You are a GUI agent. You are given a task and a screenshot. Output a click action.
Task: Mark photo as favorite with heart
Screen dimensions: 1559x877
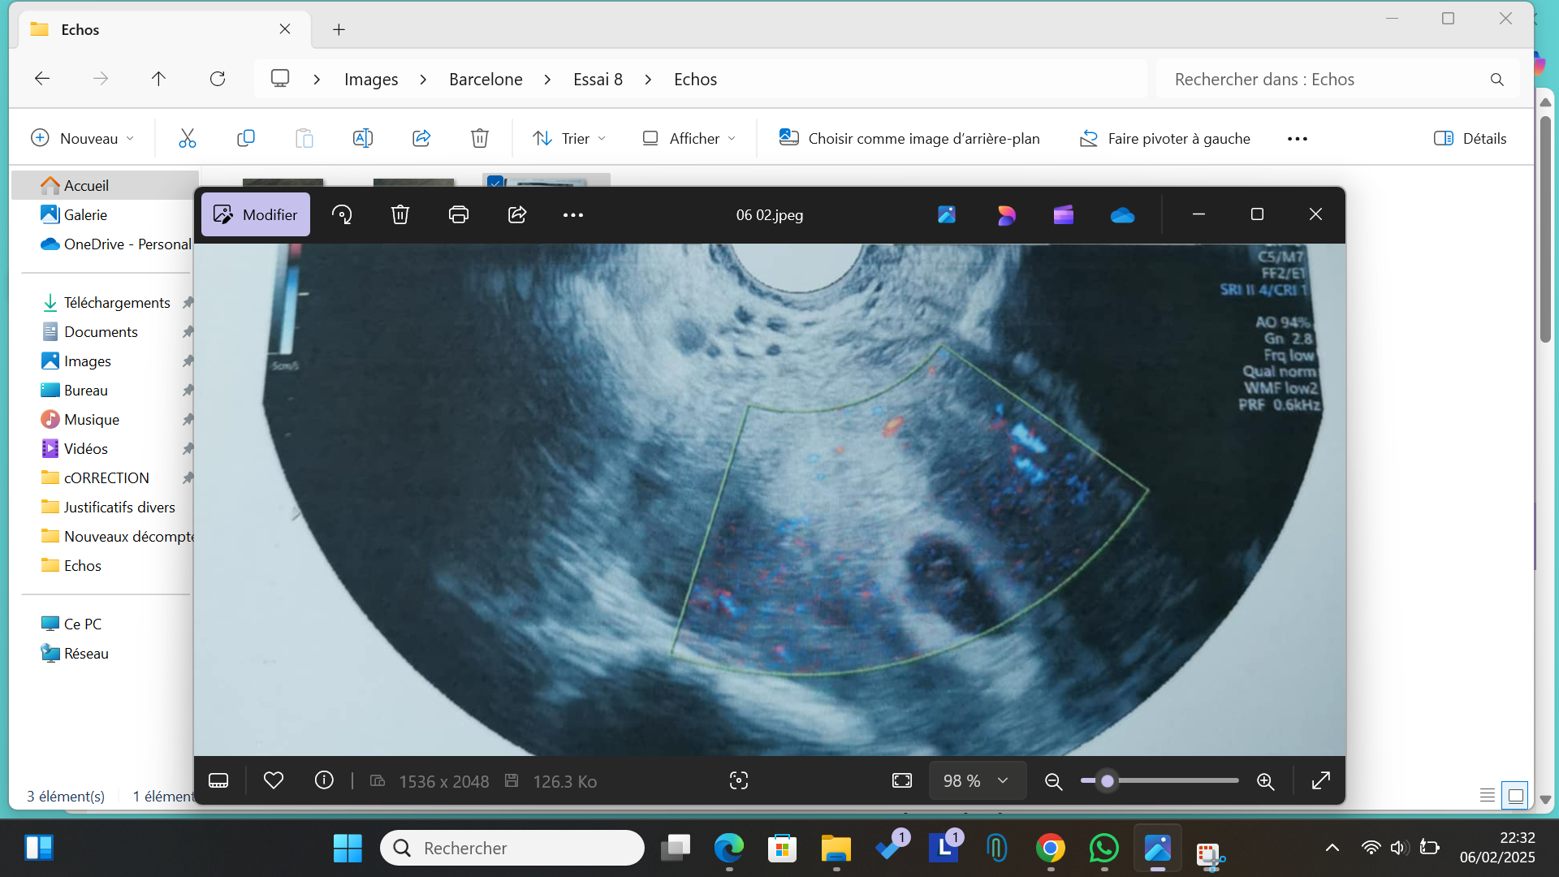(274, 780)
